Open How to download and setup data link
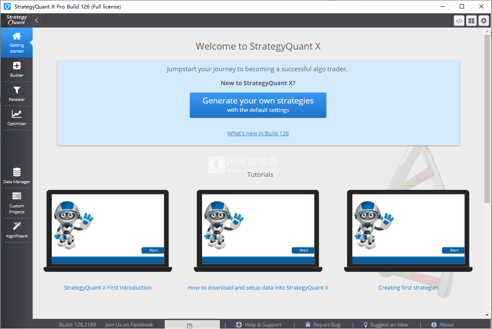Viewport: 492px width, 329px height. 258,287
